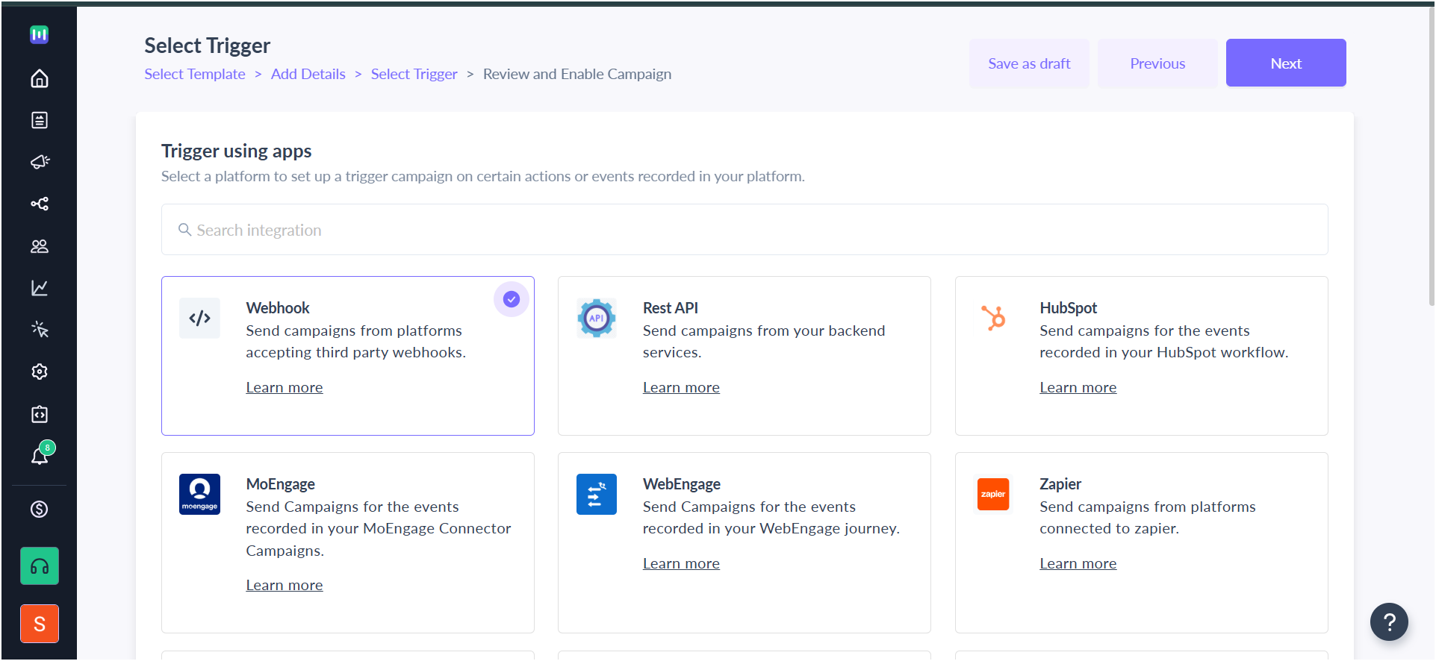Open Learn more link under WebEngage

681,563
